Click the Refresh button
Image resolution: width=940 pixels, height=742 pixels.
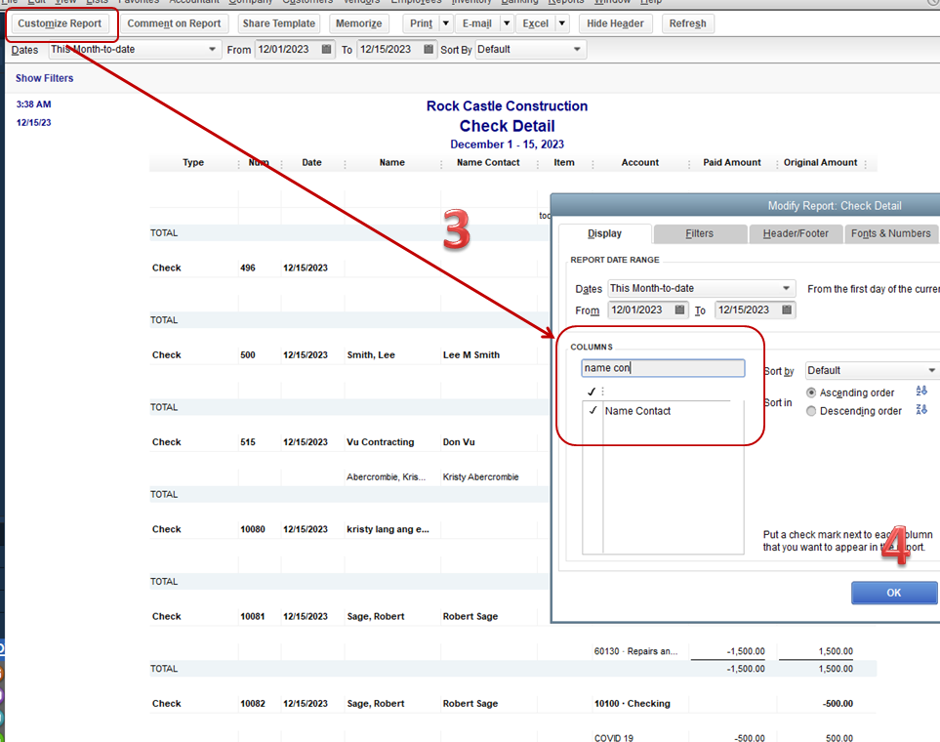click(x=687, y=23)
